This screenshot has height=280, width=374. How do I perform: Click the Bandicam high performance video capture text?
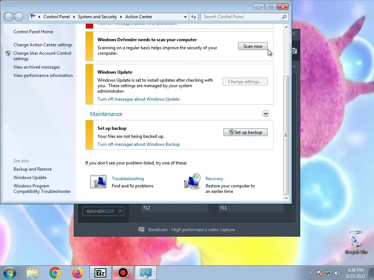(192, 230)
